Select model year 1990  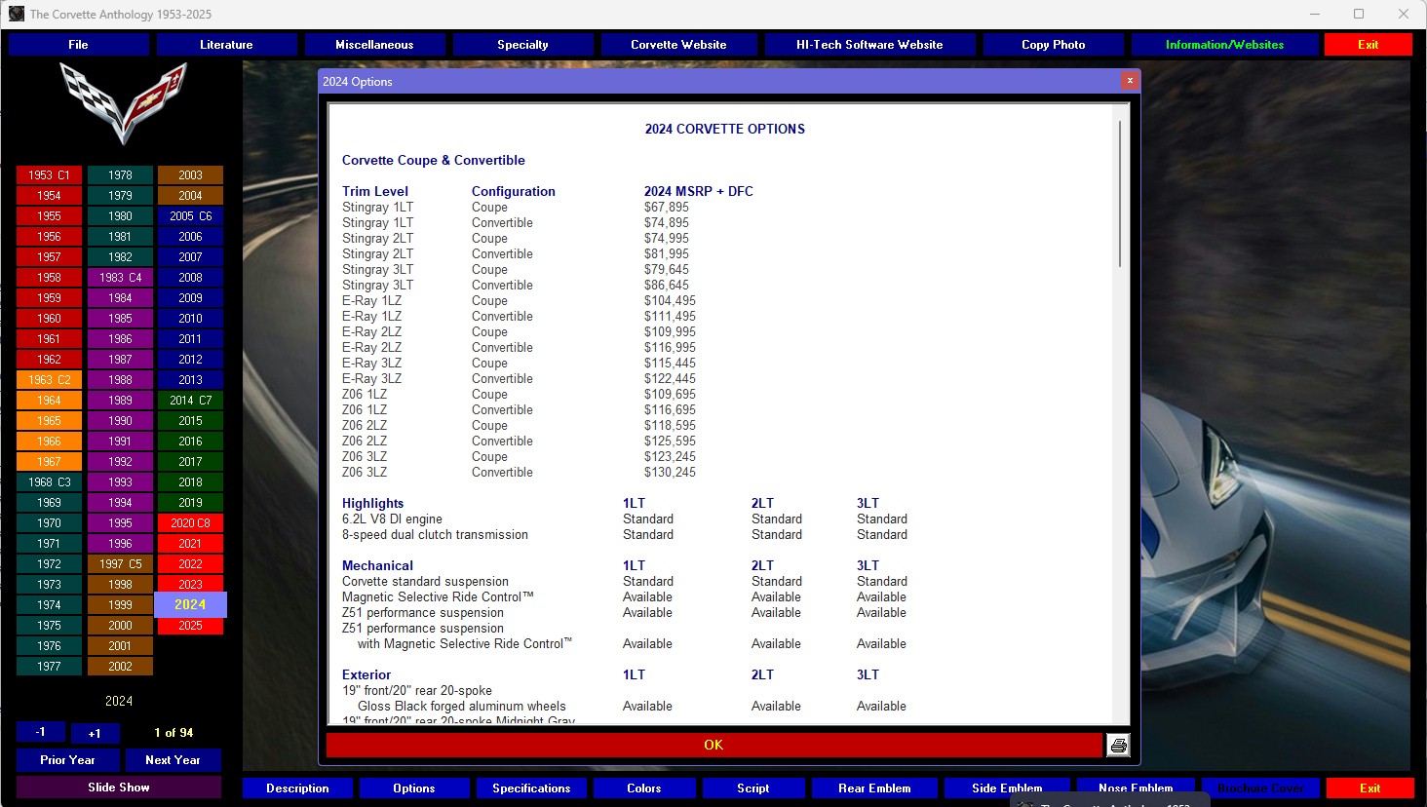120,421
